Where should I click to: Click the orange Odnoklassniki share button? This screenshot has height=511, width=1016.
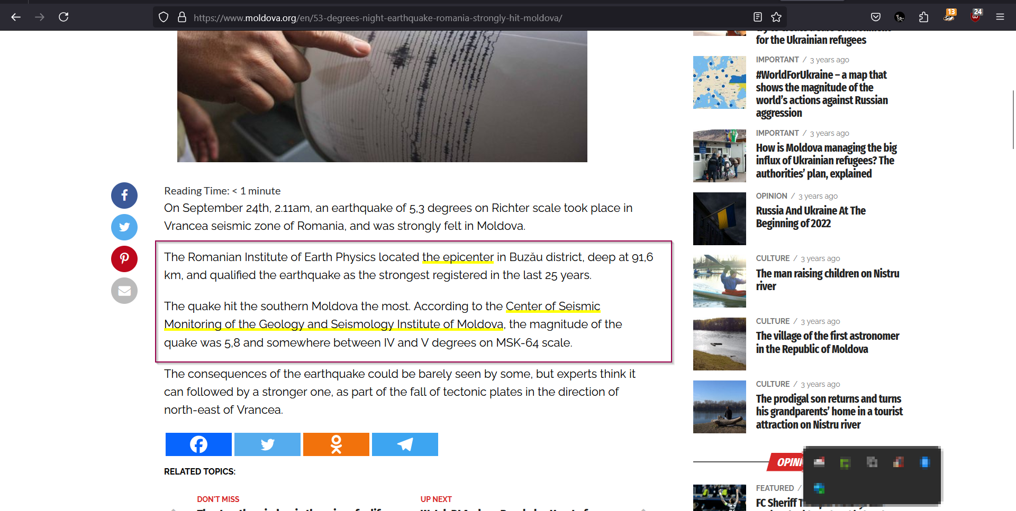click(336, 444)
